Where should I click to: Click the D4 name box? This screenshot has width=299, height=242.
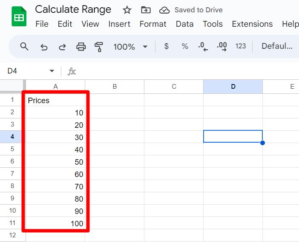click(x=12, y=71)
